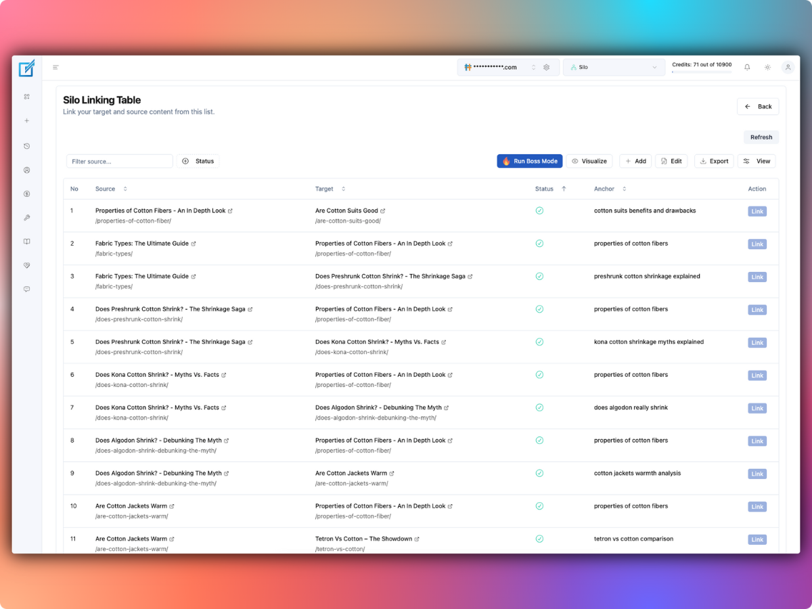This screenshot has height=609, width=812.
Task: Open the history clock icon in sidebar
Action: pos(27,146)
